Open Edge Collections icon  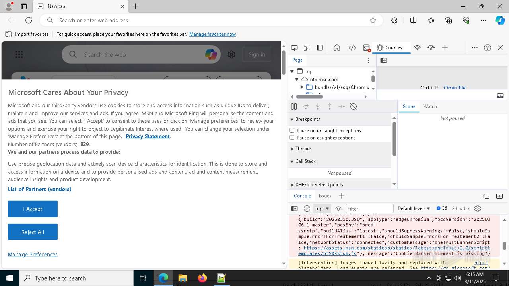449,20
